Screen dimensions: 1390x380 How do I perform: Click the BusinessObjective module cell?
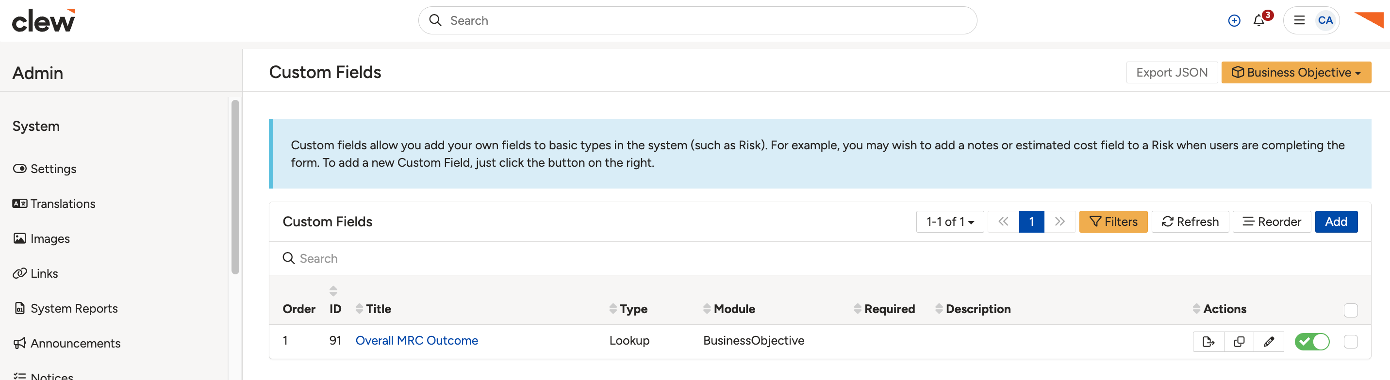tap(753, 341)
